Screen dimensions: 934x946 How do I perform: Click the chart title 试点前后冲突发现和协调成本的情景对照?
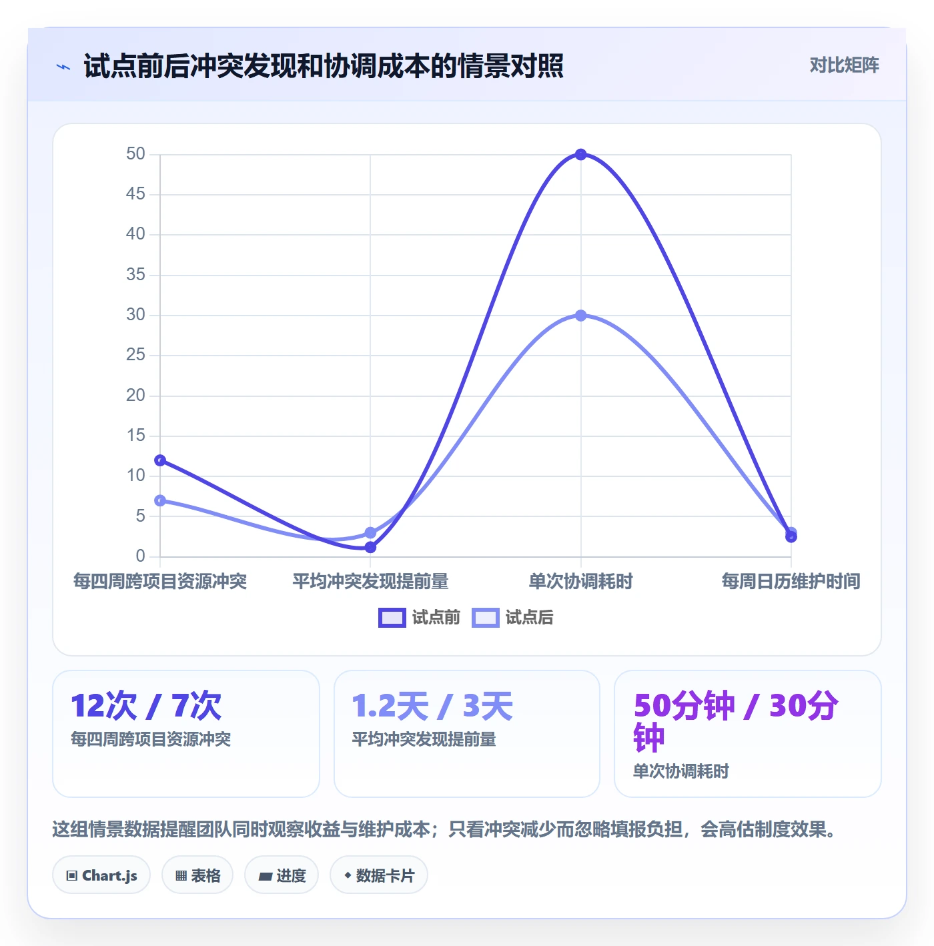(324, 67)
